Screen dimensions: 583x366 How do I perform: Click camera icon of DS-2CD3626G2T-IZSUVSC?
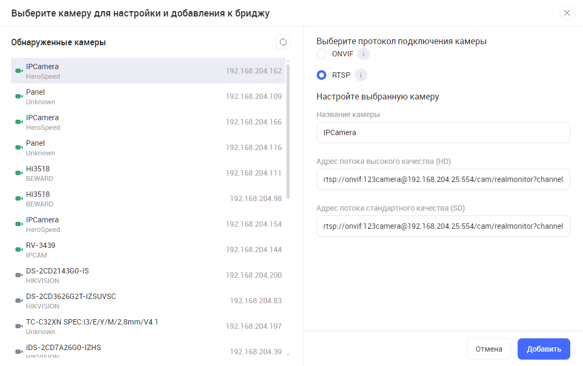[19, 301]
